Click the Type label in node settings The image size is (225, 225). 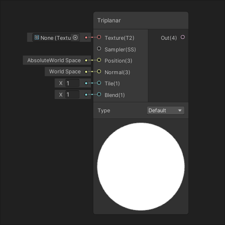[x=104, y=111]
